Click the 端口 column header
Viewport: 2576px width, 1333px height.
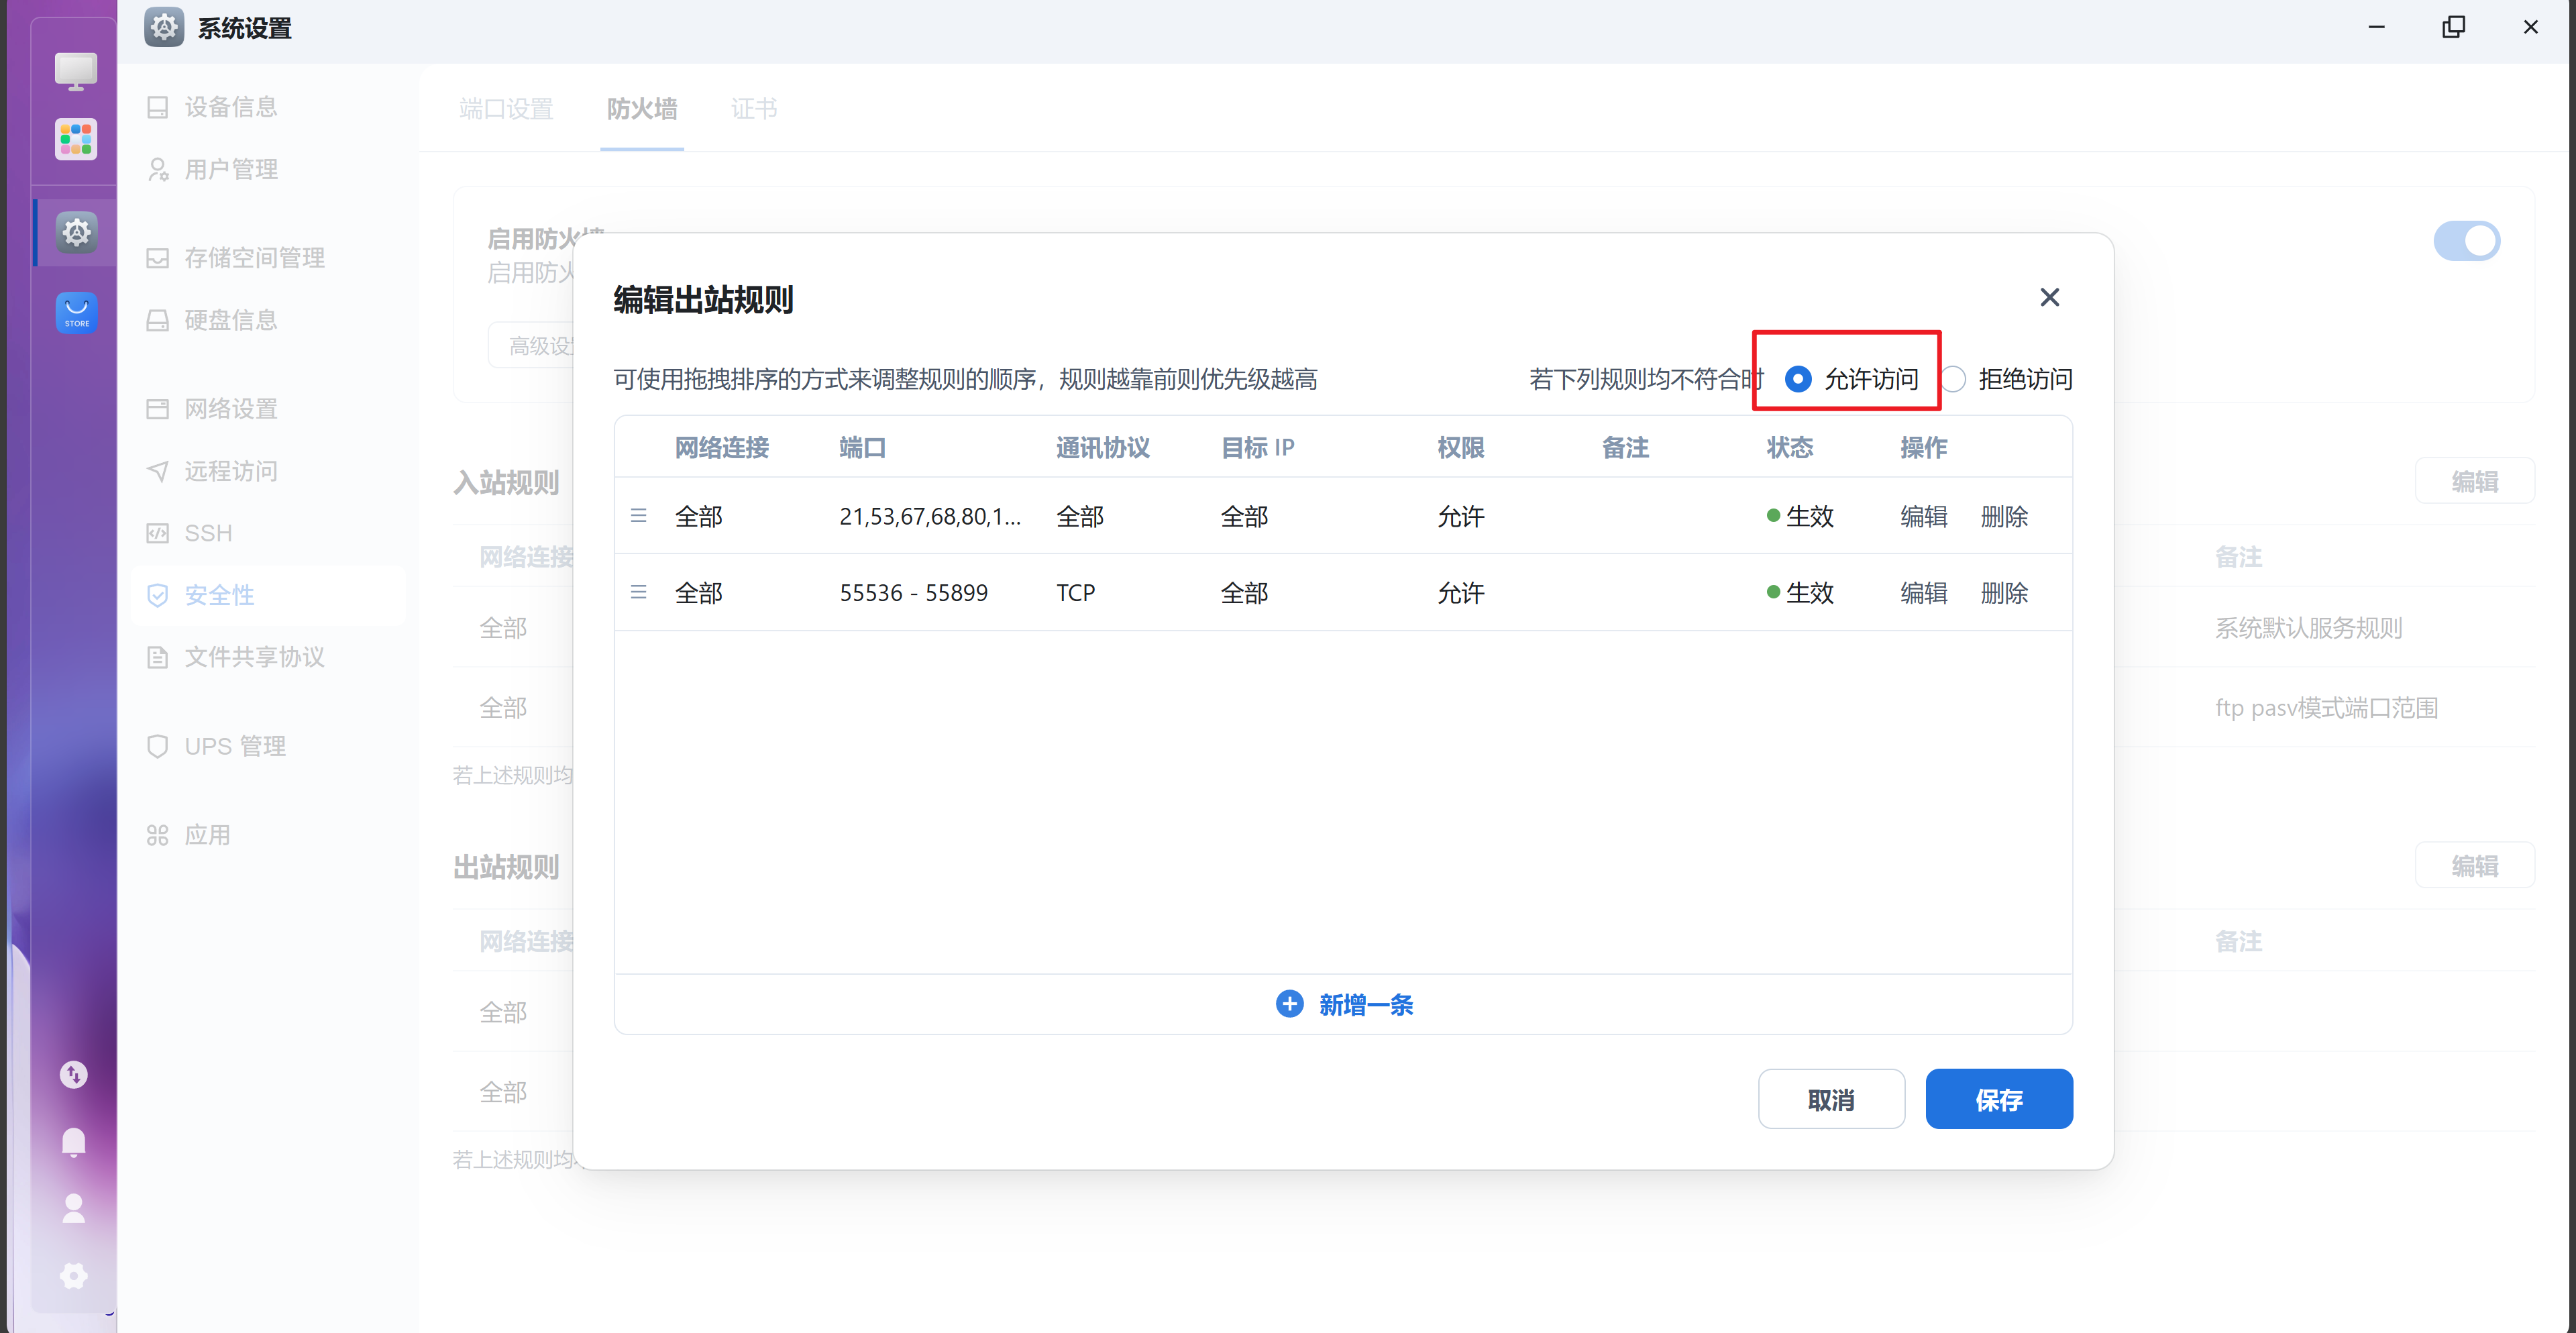(862, 448)
